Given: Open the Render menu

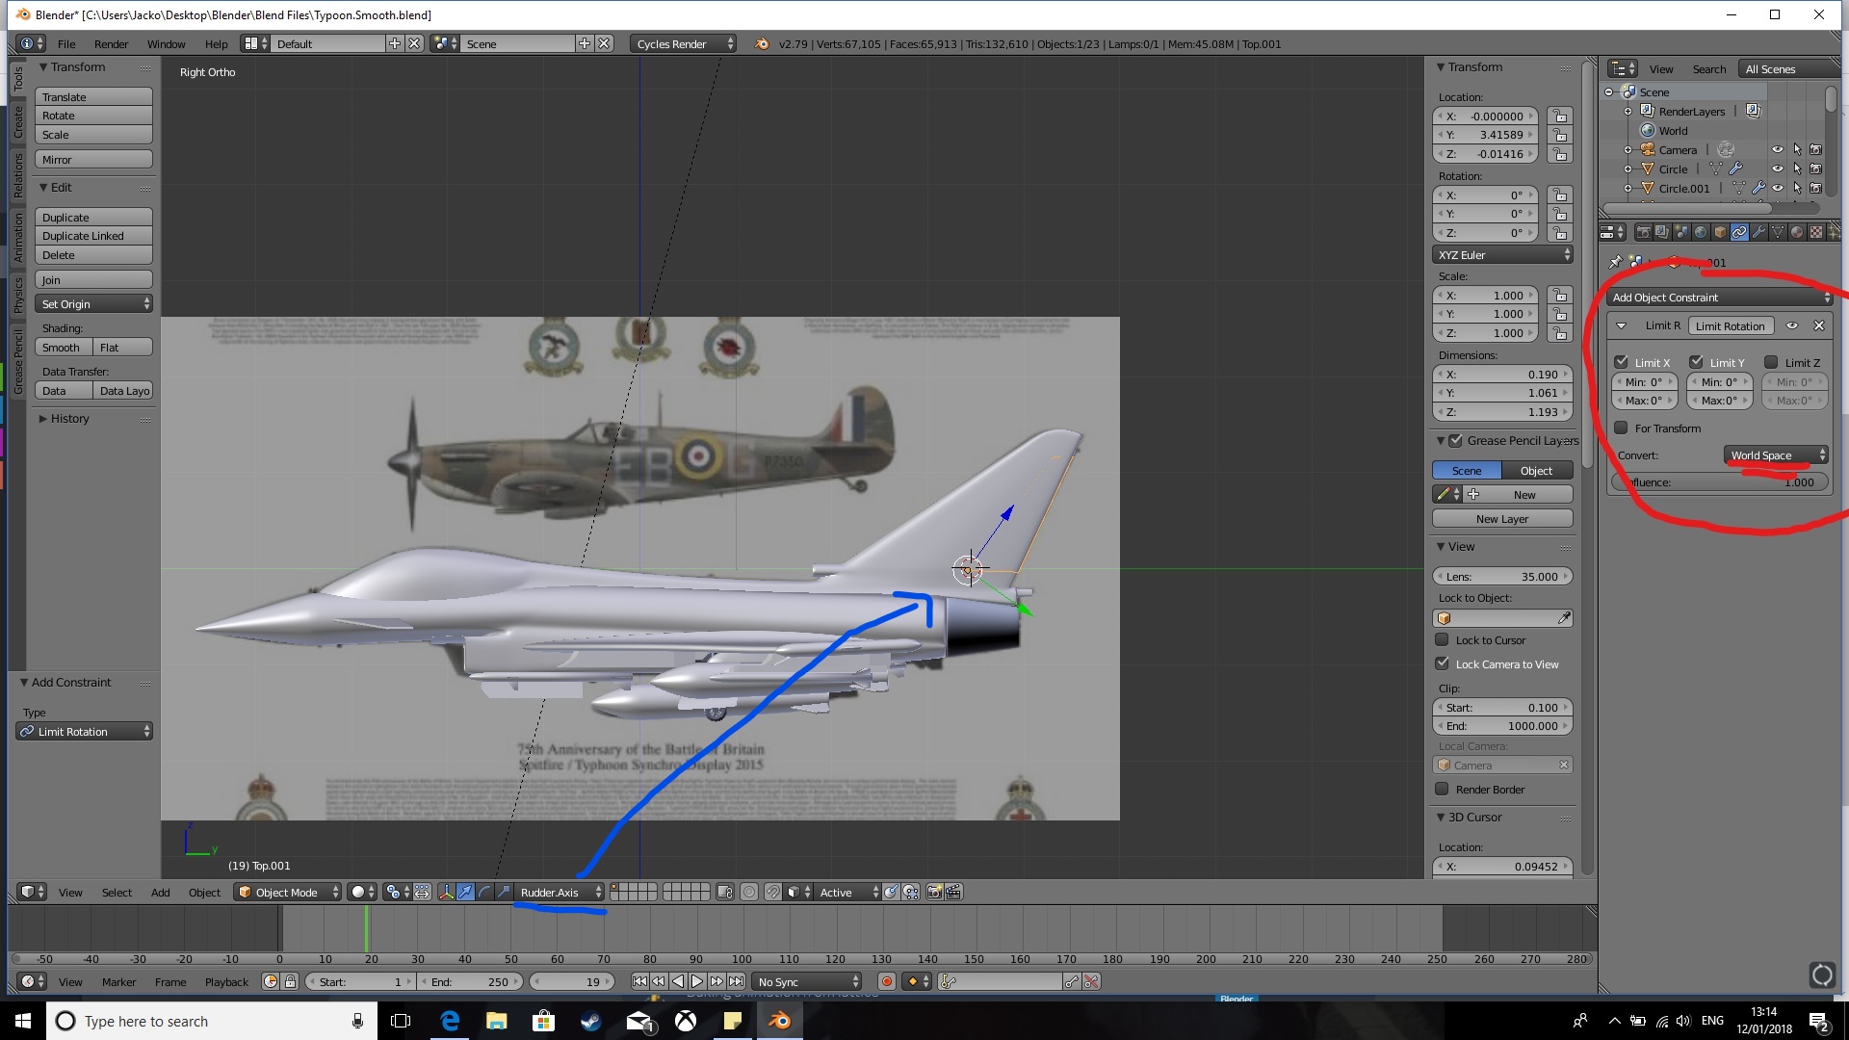Looking at the screenshot, I should click(111, 44).
